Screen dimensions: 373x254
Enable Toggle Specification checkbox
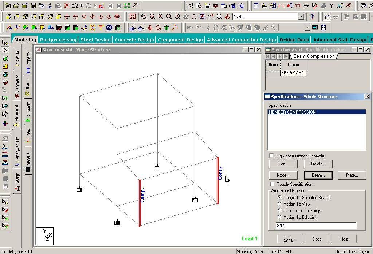click(x=272, y=184)
